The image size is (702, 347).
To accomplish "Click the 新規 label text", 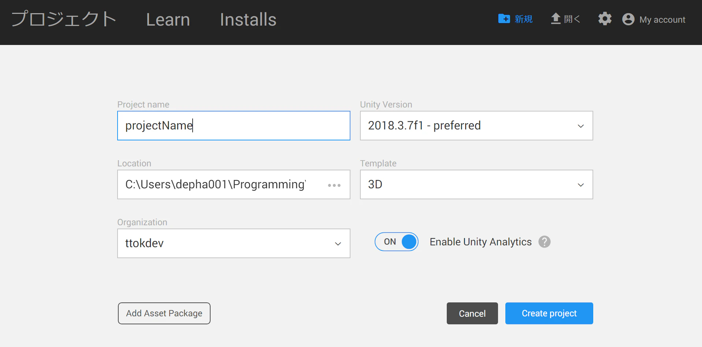I will click(x=524, y=19).
